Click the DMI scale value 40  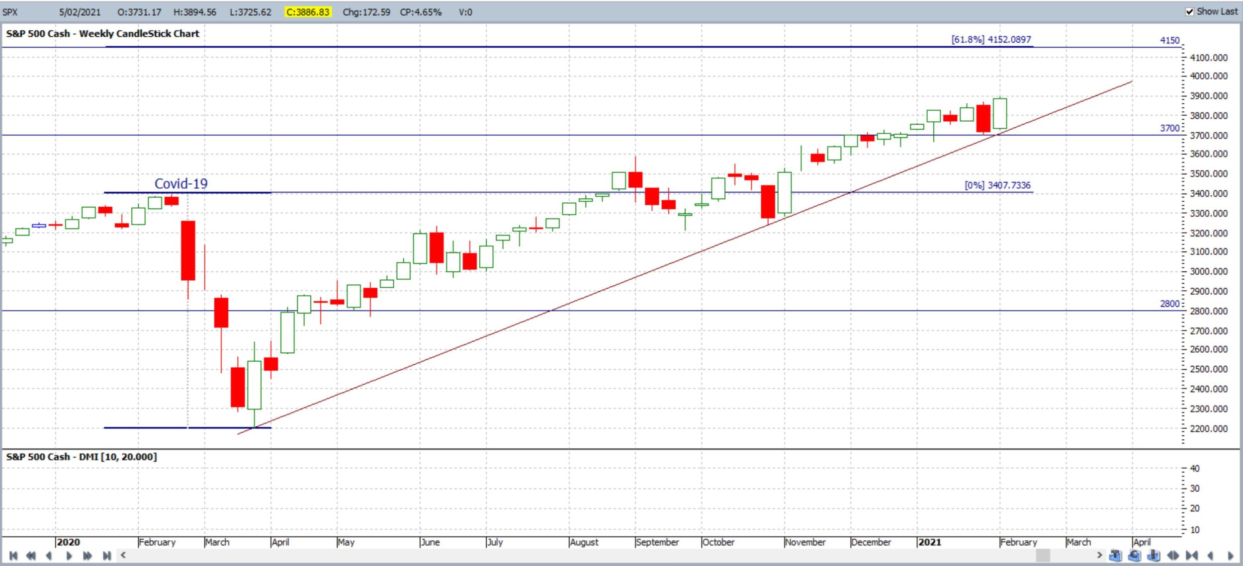[x=1195, y=469]
